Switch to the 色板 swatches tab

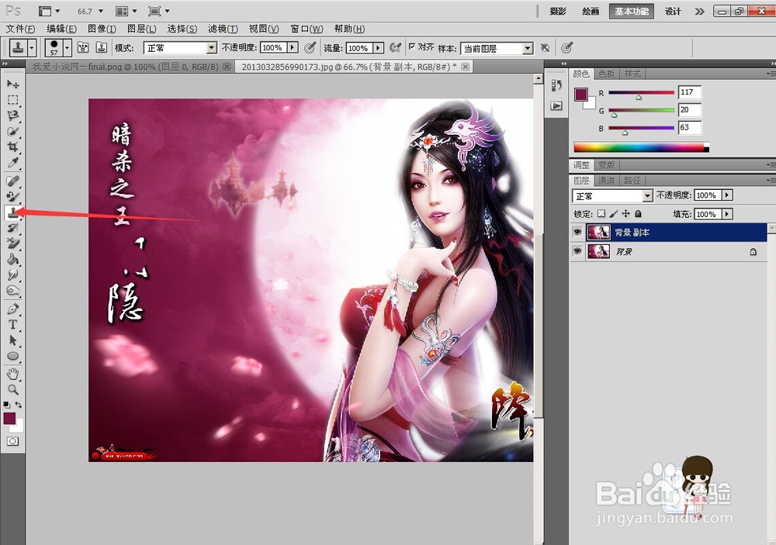point(606,74)
